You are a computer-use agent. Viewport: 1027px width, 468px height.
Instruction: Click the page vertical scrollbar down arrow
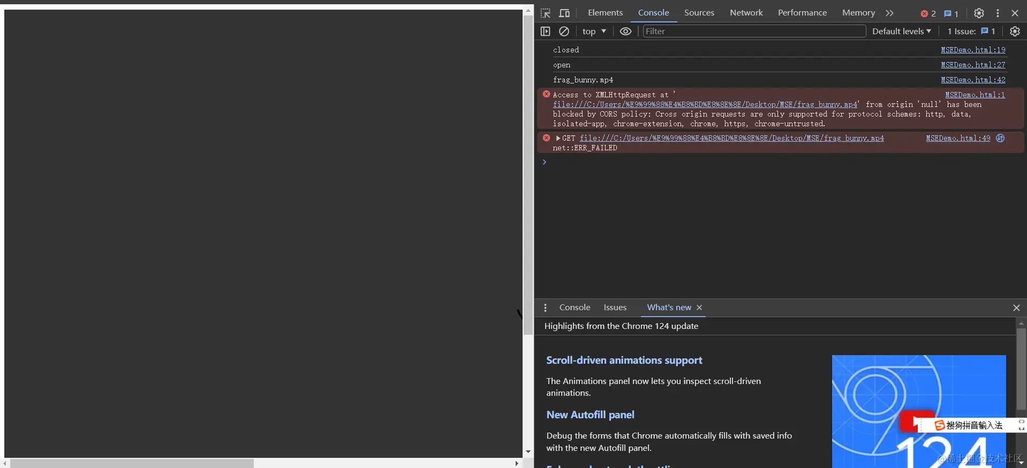click(528, 452)
